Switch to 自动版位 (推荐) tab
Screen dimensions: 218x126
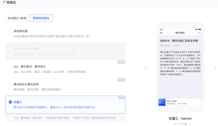17,18
